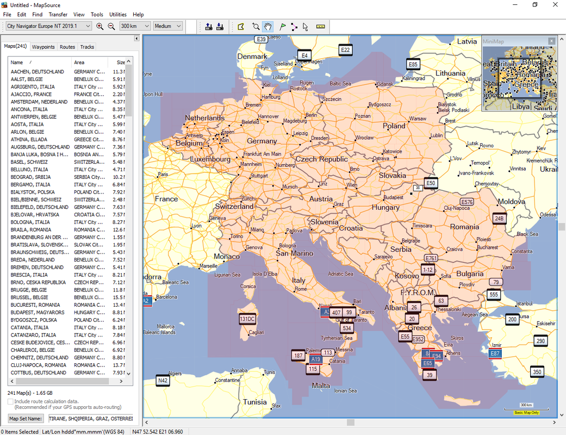This screenshot has height=435, width=566.
Task: Collapse the left panel with arrow button
Action: [136, 38]
